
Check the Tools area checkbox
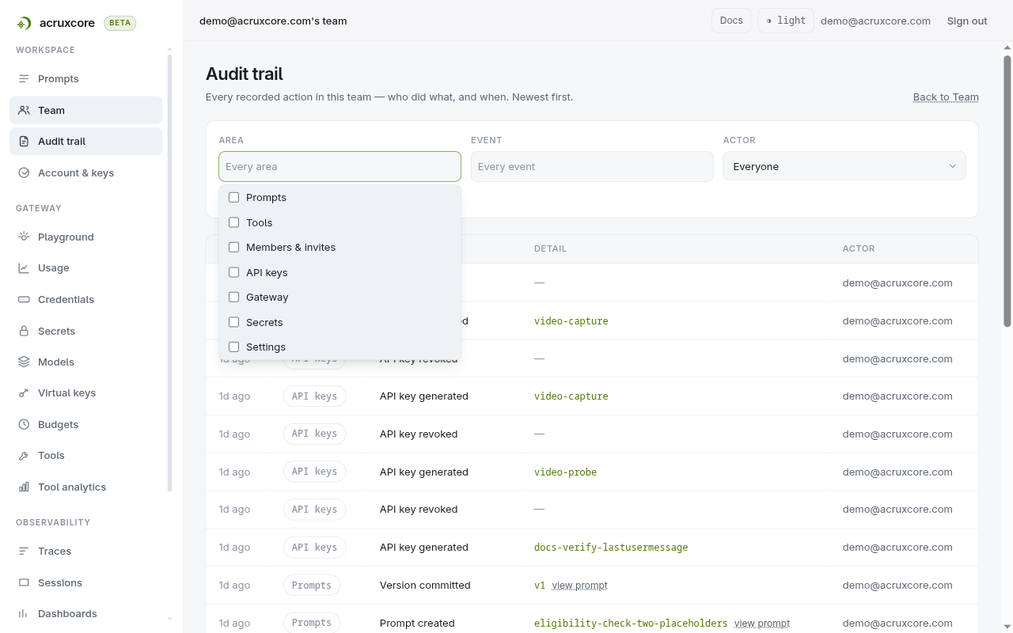(233, 223)
